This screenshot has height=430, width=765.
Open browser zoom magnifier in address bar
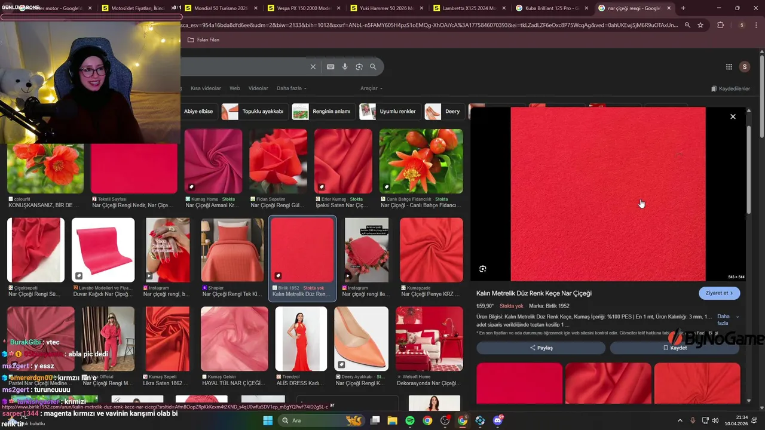pyautogui.click(x=687, y=25)
